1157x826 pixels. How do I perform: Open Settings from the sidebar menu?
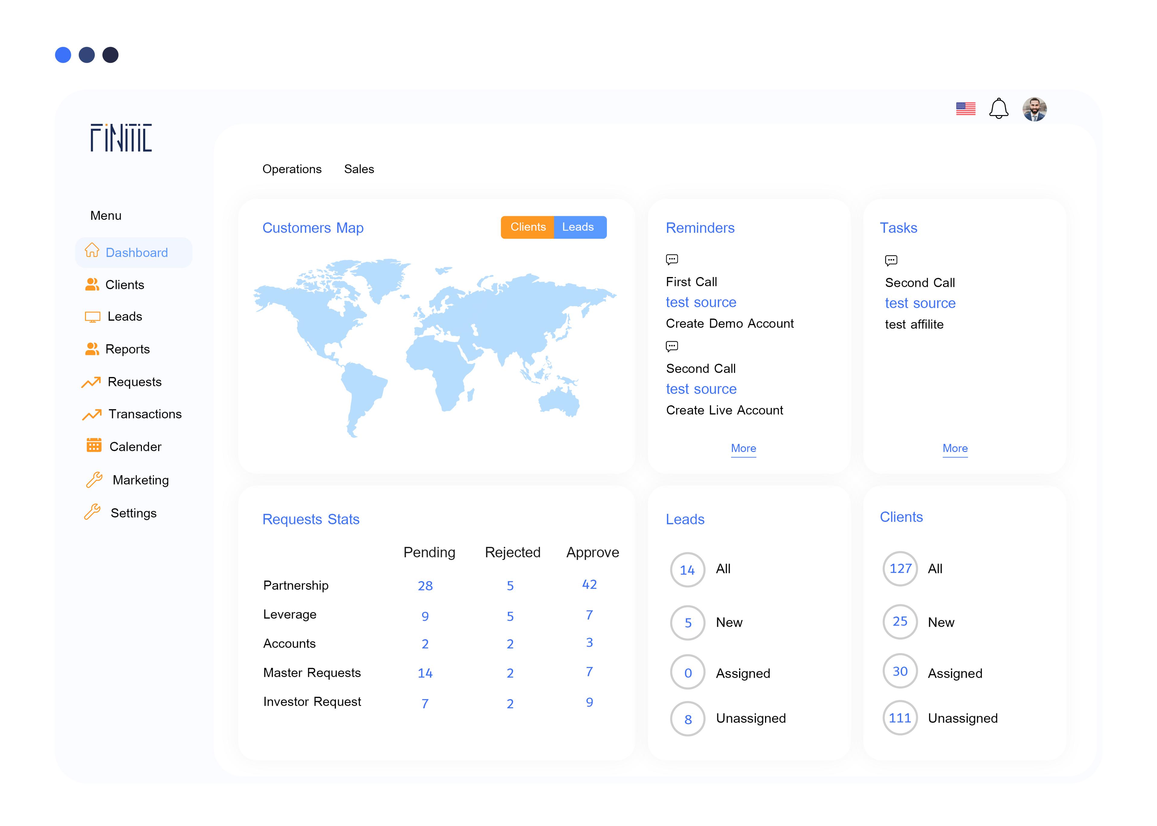click(133, 513)
